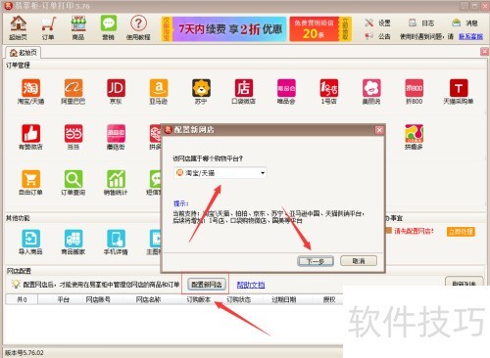Select the 唯品会 platform icon
Viewport: 490px width, 358px height.
point(286,92)
